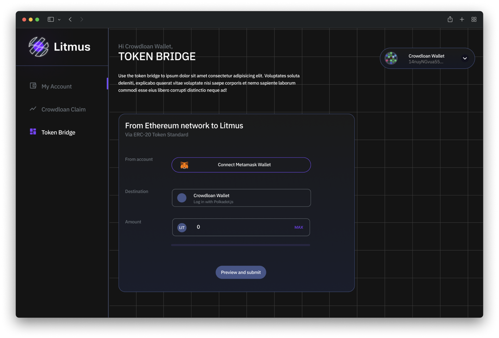Screen dimensions: 499x338
Task: Toggle the browser sidebar icon
Action: (x=51, y=19)
